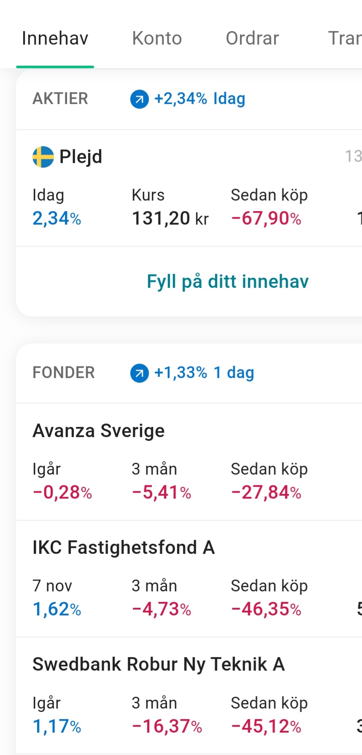This screenshot has height=755, width=362.
Task: Open the Plejd stock holding
Action: (x=189, y=188)
